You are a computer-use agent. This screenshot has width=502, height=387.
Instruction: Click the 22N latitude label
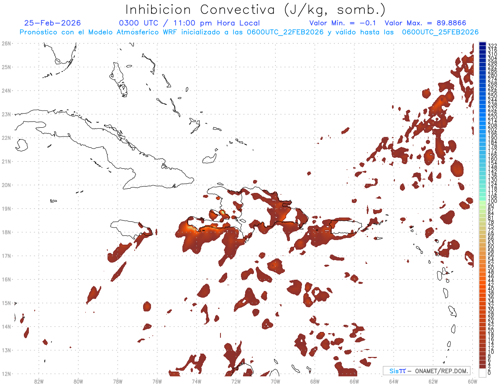[x=6, y=138]
